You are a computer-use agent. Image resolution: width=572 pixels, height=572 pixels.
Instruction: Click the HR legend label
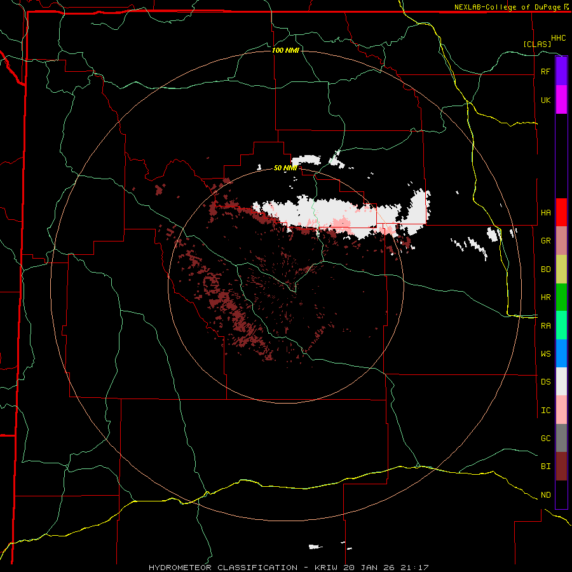tap(545, 297)
